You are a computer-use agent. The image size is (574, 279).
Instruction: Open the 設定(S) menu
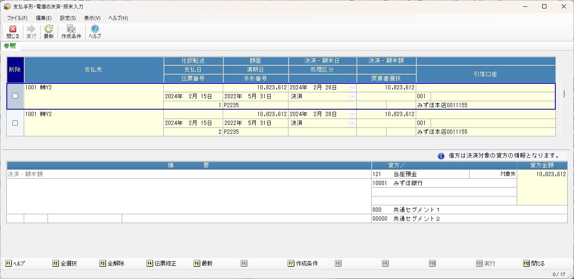pos(68,18)
